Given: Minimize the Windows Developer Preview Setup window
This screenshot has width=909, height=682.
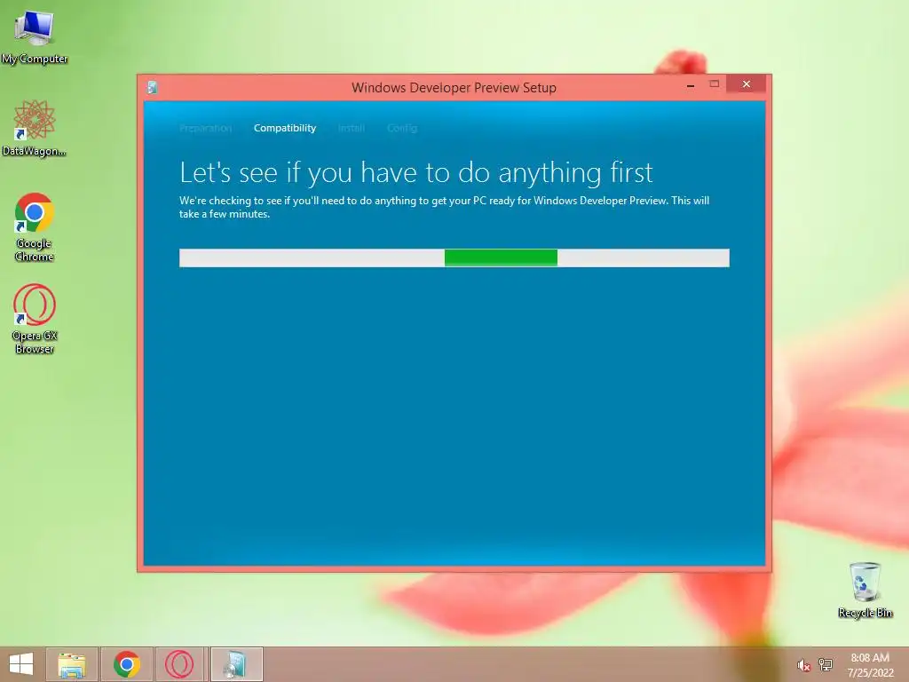Looking at the screenshot, I should pyautogui.click(x=691, y=85).
